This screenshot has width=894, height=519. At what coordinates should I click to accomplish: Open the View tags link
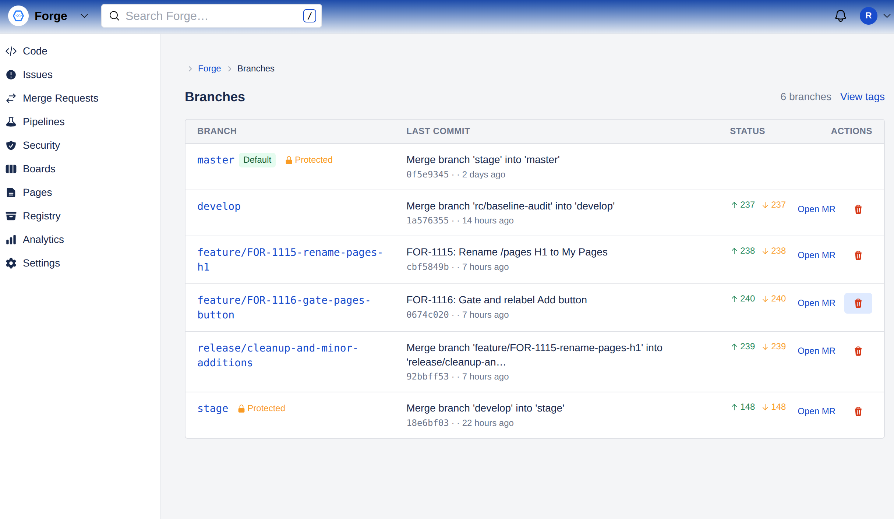pos(862,97)
